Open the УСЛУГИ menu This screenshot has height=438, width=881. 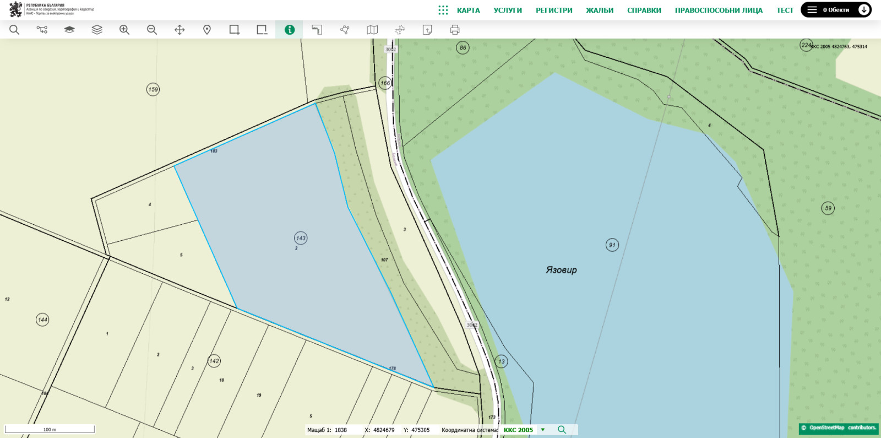click(x=507, y=10)
